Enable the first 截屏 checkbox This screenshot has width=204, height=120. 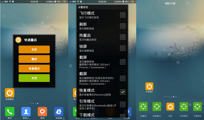(123, 62)
